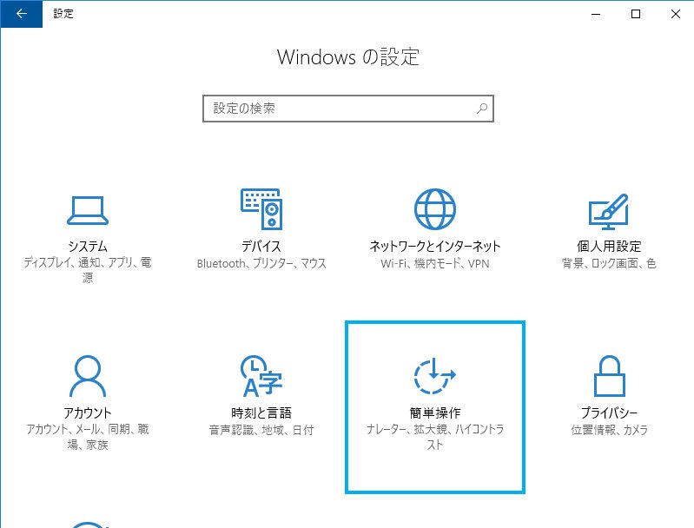This screenshot has height=528, width=694.
Task: Select the 簡単操作 label
Action: (x=435, y=412)
